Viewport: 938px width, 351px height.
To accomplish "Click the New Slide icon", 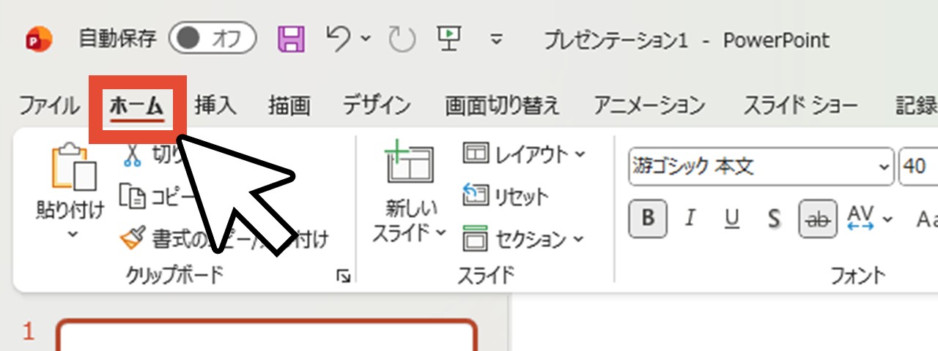I will click(x=409, y=162).
